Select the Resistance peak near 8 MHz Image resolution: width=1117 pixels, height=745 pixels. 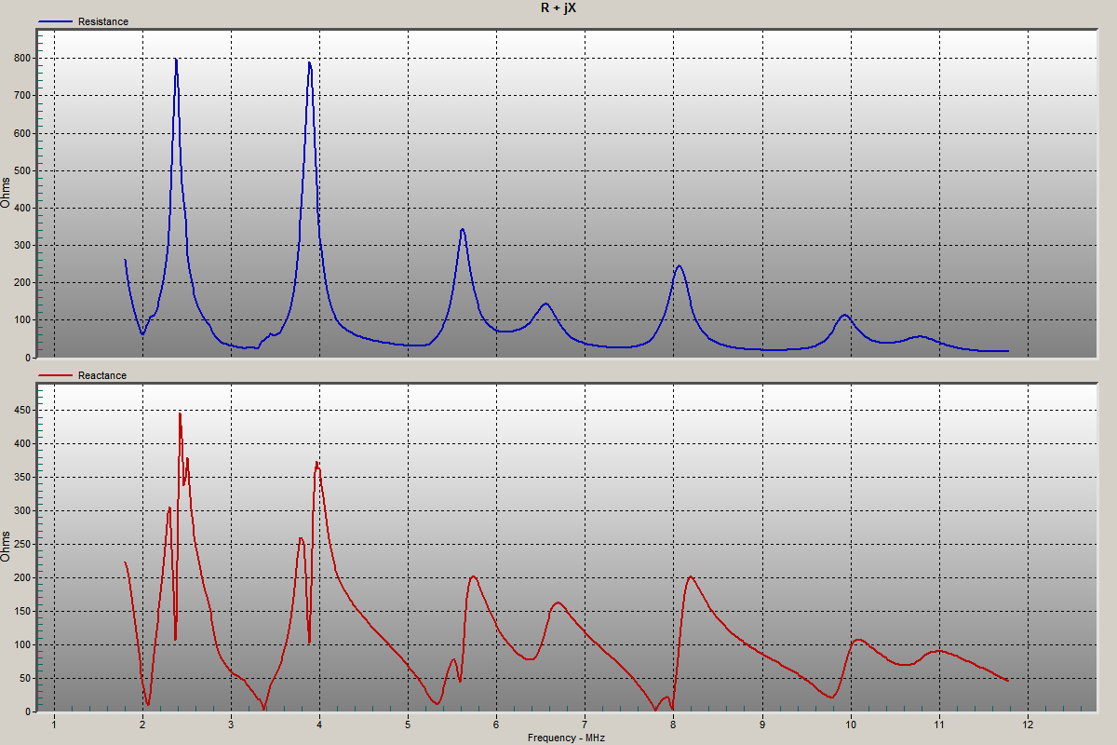[679, 266]
